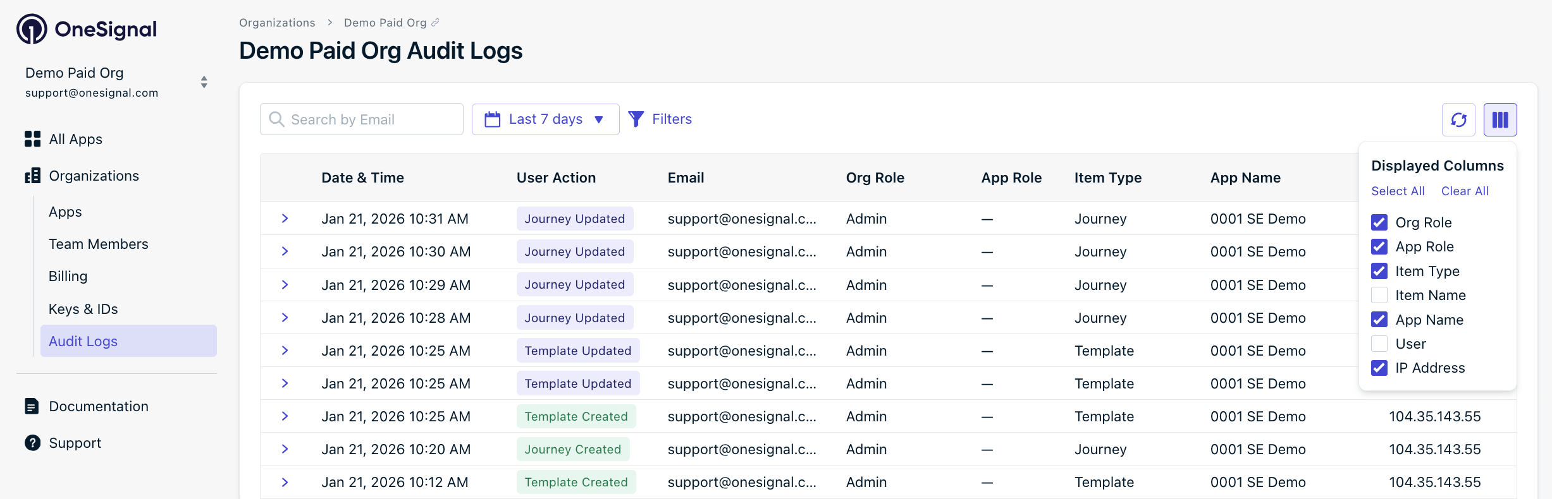Expand the 10:12 AM Template Created row

coord(285,482)
